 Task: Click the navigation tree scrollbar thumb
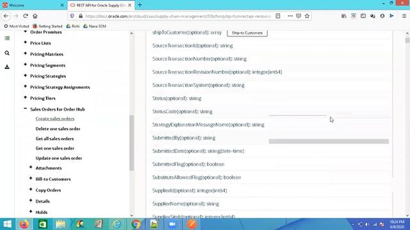131,142
